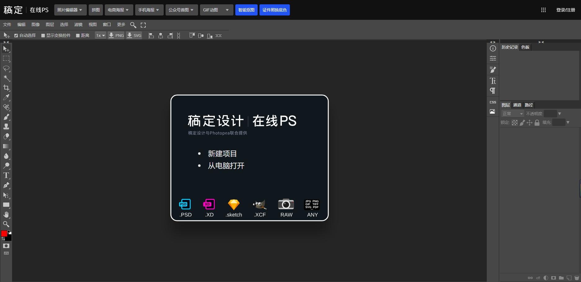Image resolution: width=581 pixels, height=282 pixels.
Task: Enable the 显示变换控件 checkbox
Action: click(x=43, y=36)
